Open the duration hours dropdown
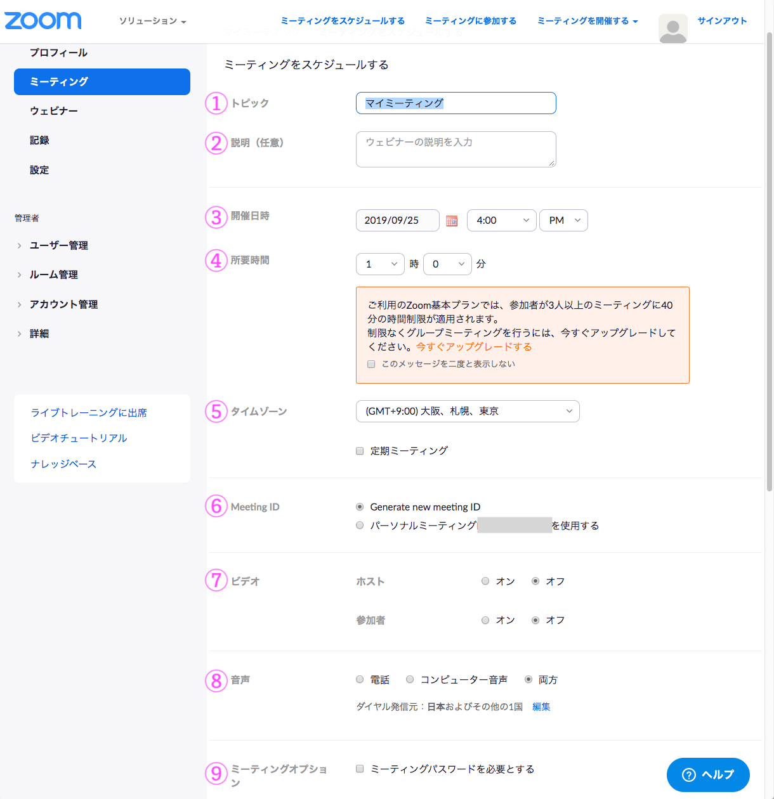774x799 pixels. pos(380,264)
